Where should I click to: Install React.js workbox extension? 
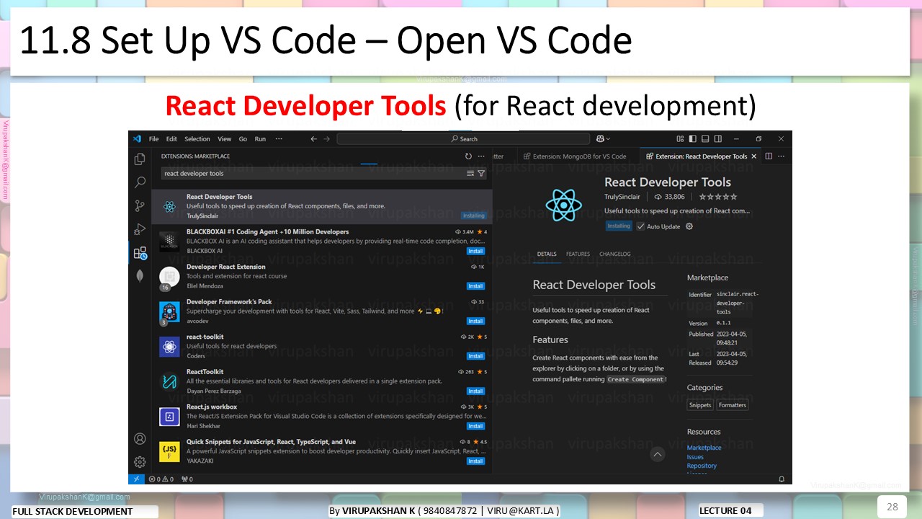475,426
